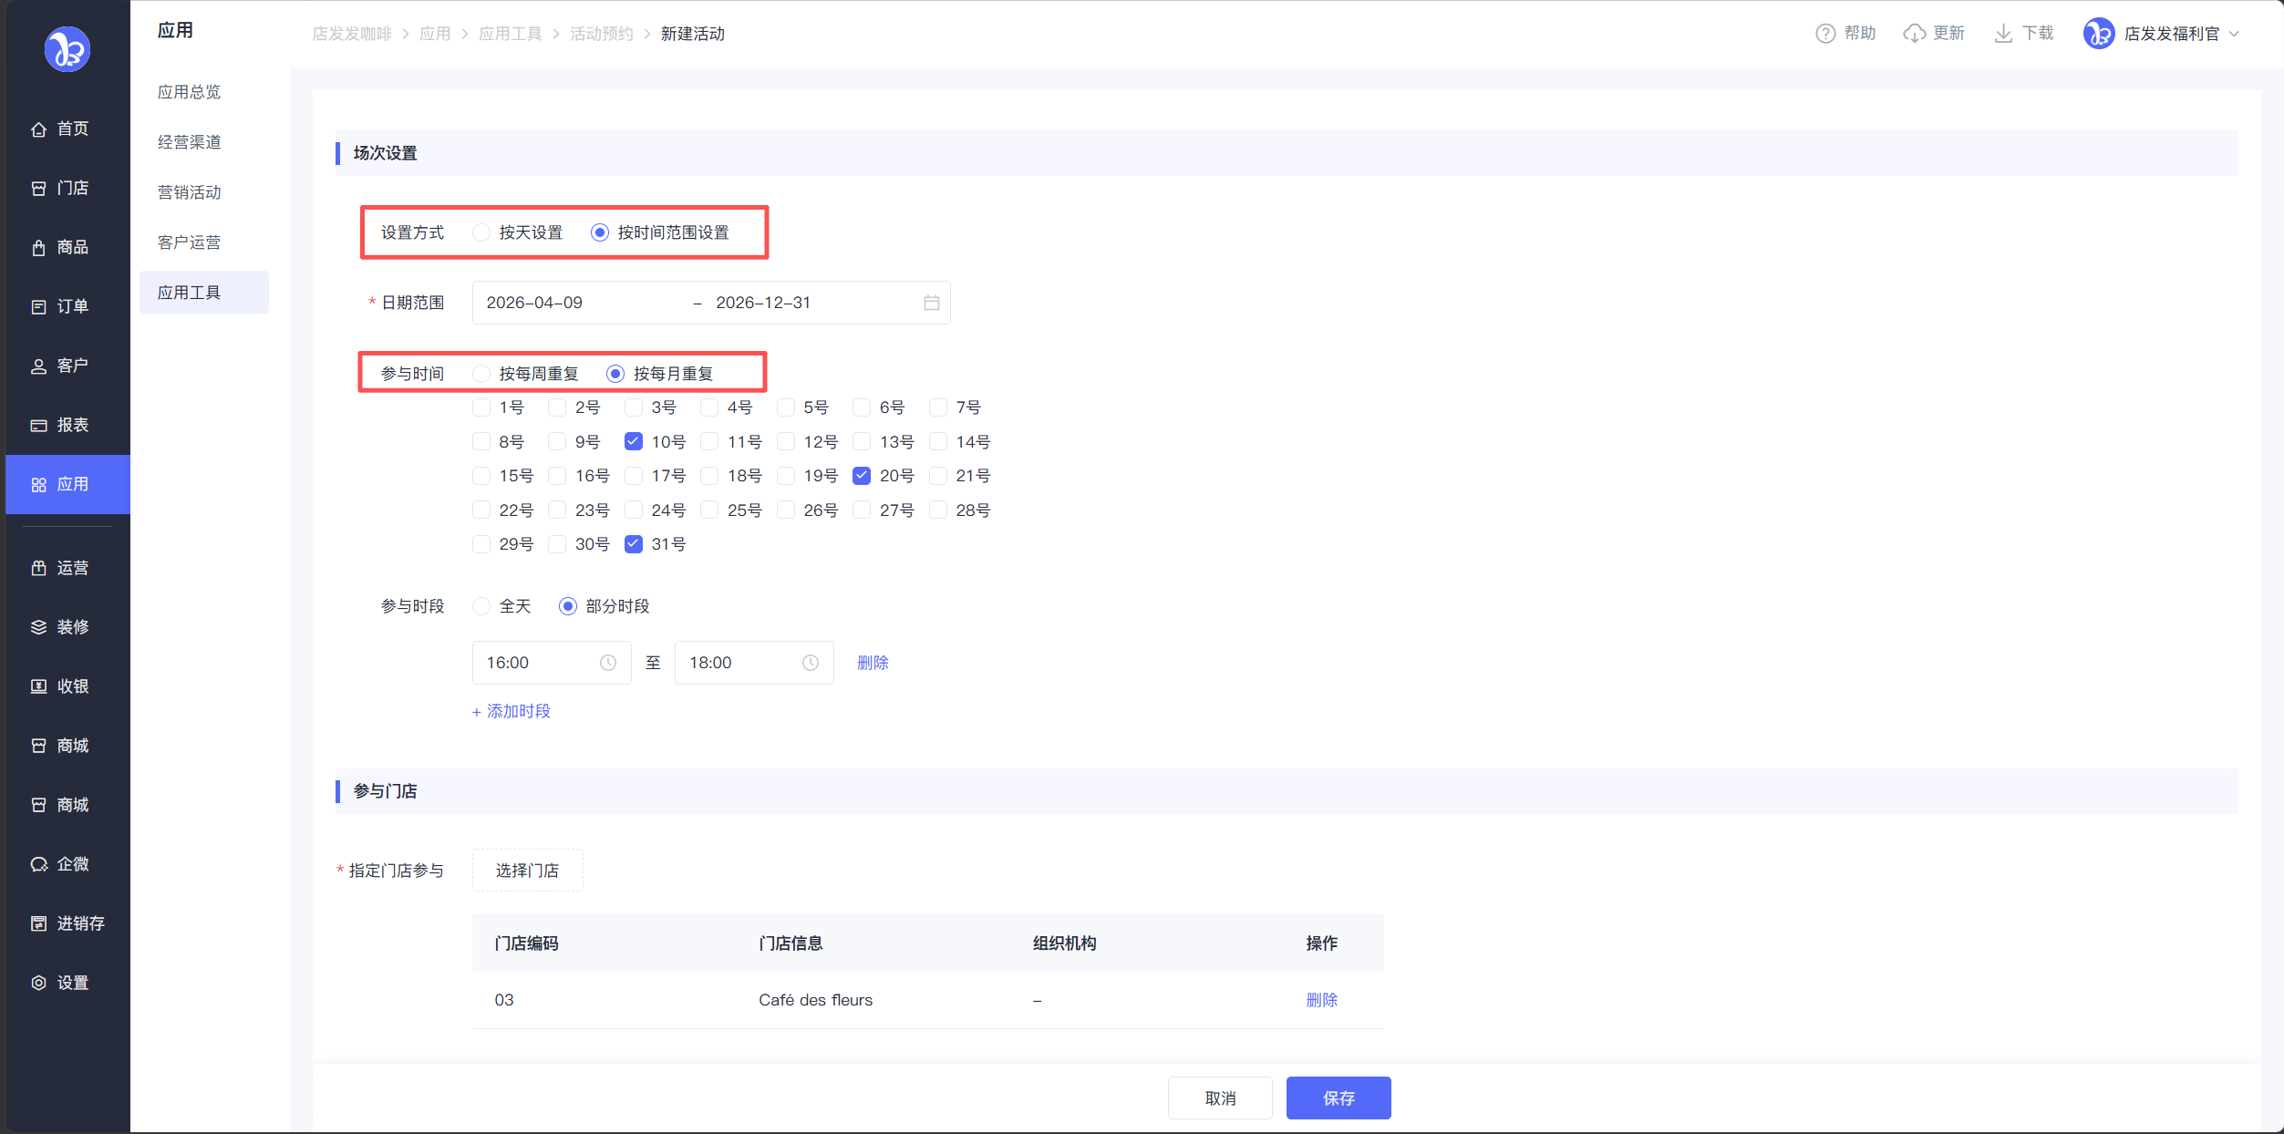Check the 15号 checkbox

point(481,476)
